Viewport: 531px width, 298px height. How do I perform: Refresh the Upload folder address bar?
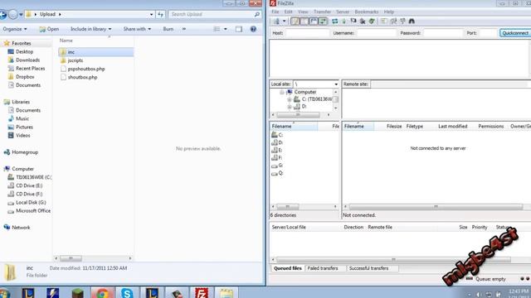(160, 14)
